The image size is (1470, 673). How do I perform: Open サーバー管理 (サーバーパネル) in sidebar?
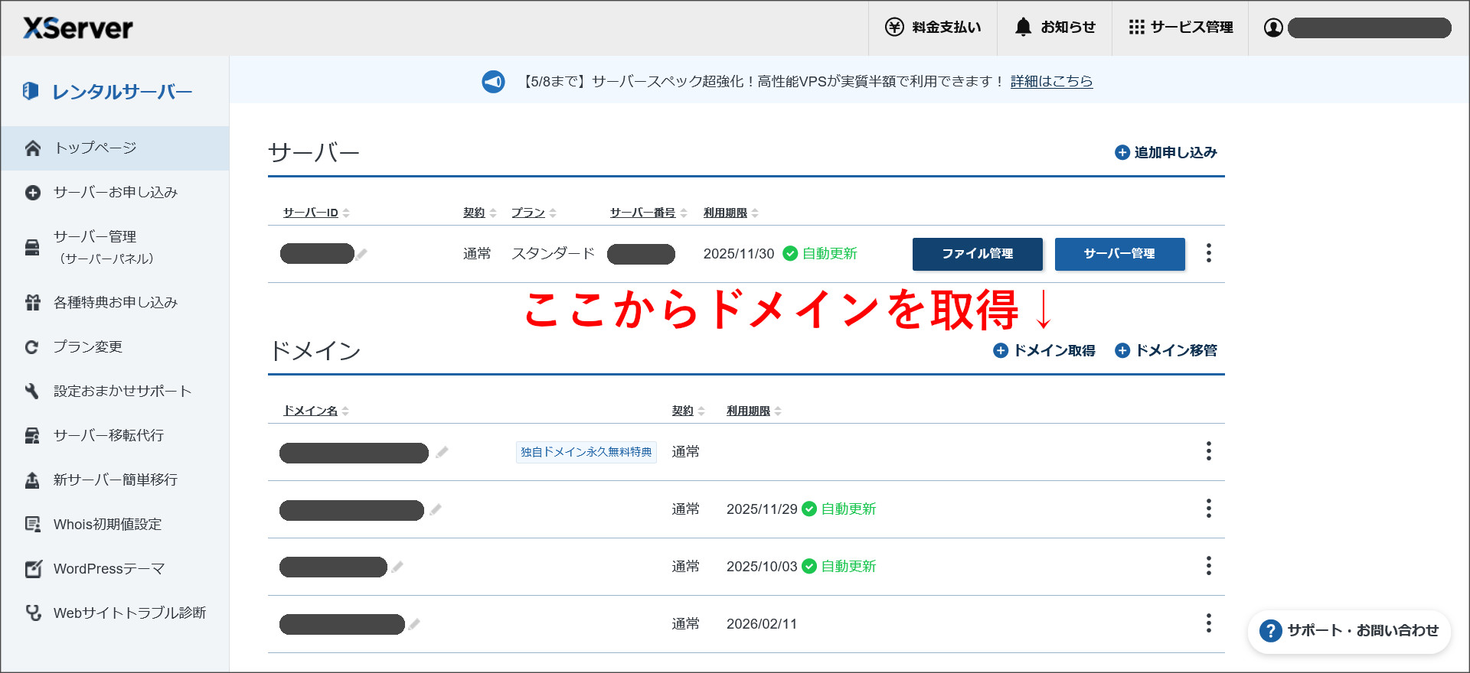point(115,247)
